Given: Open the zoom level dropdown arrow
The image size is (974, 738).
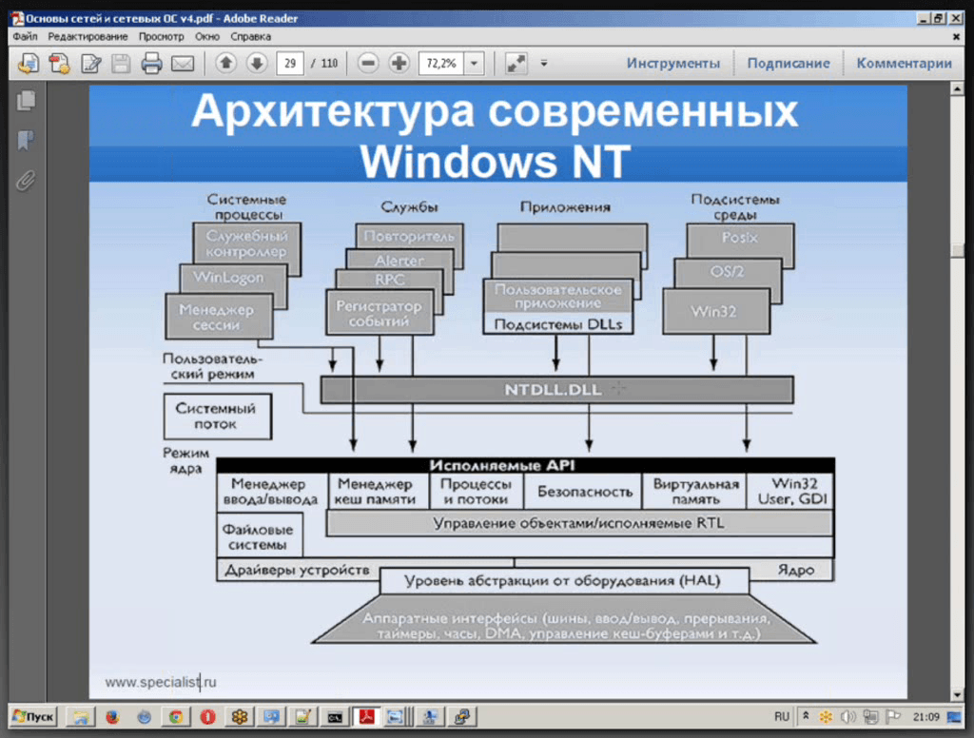Looking at the screenshot, I should (475, 63).
